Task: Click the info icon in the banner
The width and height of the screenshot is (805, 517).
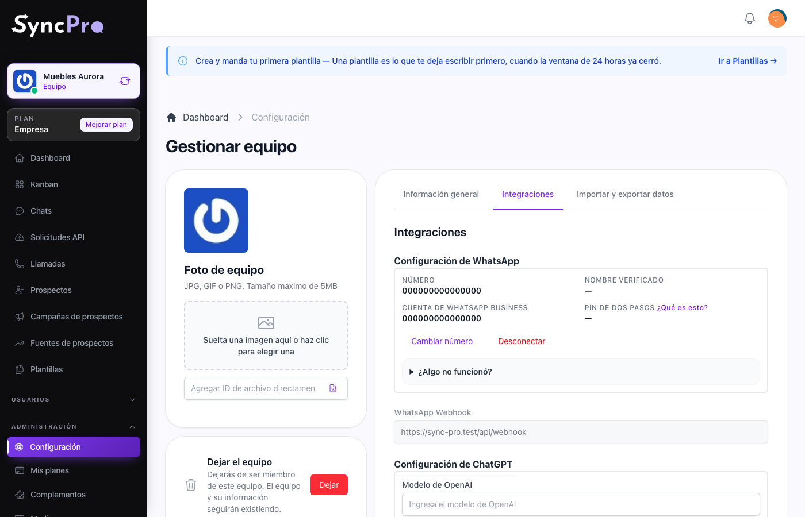Action: point(183,61)
